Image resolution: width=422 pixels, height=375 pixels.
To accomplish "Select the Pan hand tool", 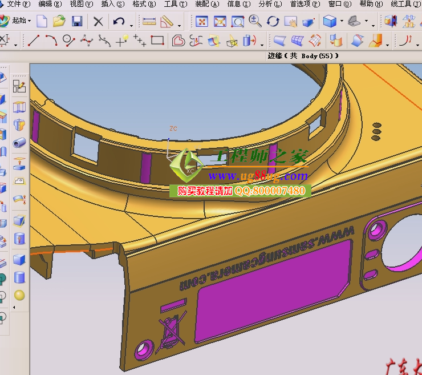I will click(291, 22).
